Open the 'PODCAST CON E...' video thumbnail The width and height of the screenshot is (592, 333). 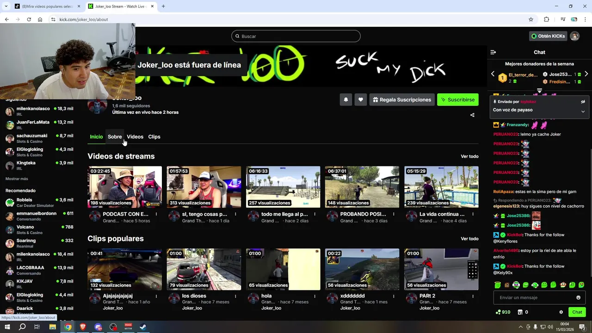(125, 187)
